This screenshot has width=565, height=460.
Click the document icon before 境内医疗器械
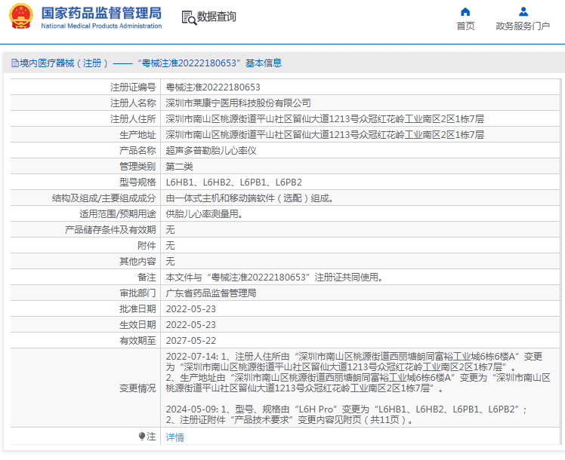point(15,63)
